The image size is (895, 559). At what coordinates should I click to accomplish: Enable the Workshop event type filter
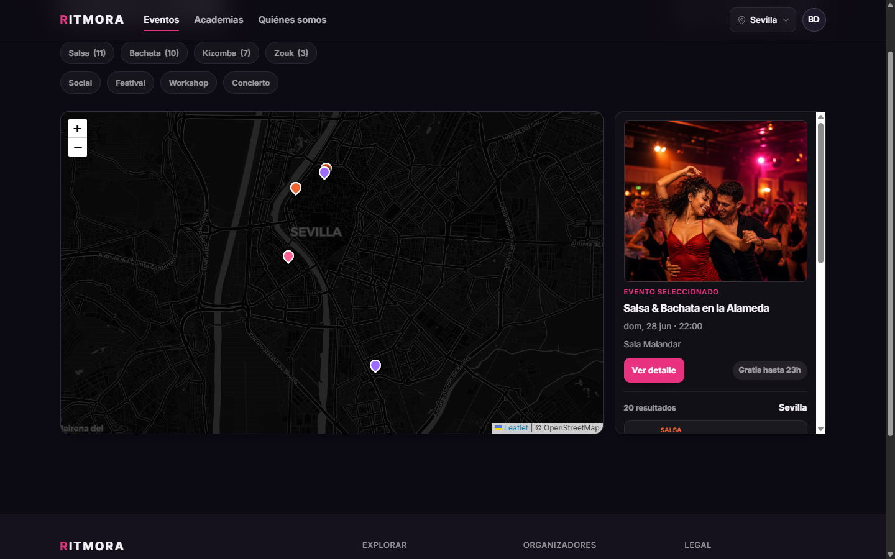tap(188, 83)
